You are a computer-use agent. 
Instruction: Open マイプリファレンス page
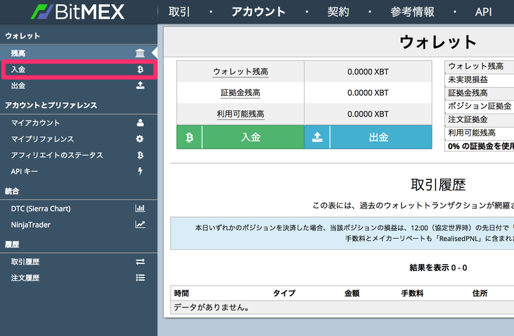click(79, 139)
